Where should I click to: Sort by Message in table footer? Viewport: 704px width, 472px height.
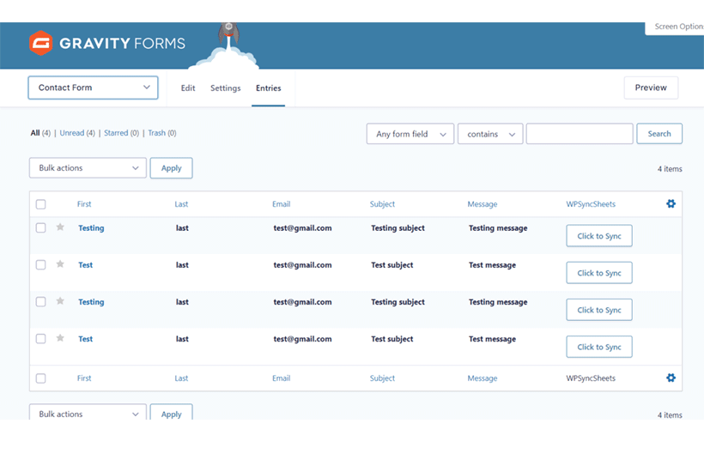coord(482,378)
